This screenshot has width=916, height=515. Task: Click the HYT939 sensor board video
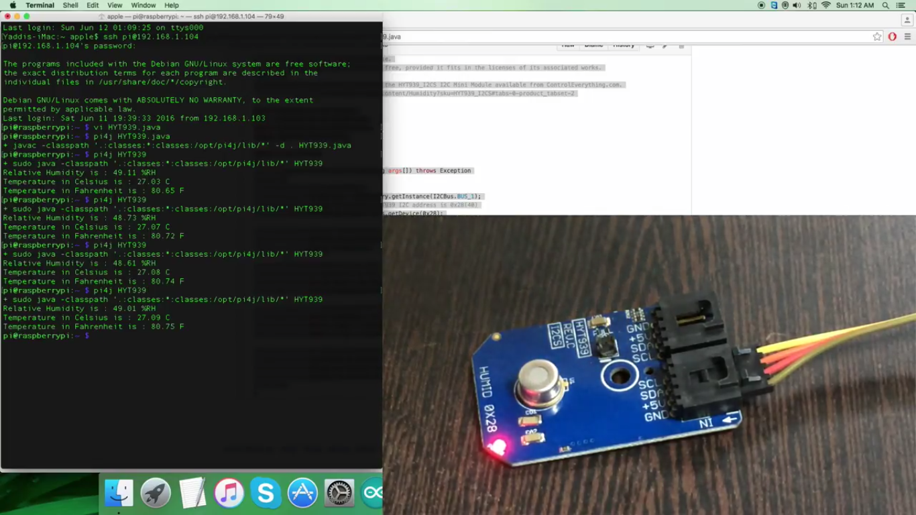click(x=649, y=365)
